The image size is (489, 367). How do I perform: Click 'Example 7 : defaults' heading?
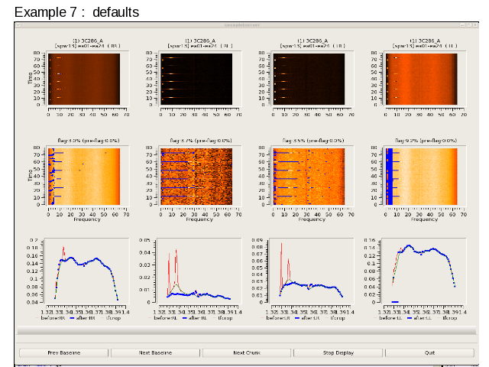76,12
